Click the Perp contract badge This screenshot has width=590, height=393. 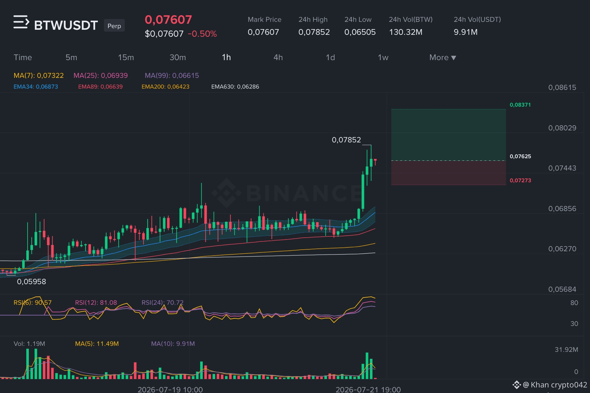point(114,26)
